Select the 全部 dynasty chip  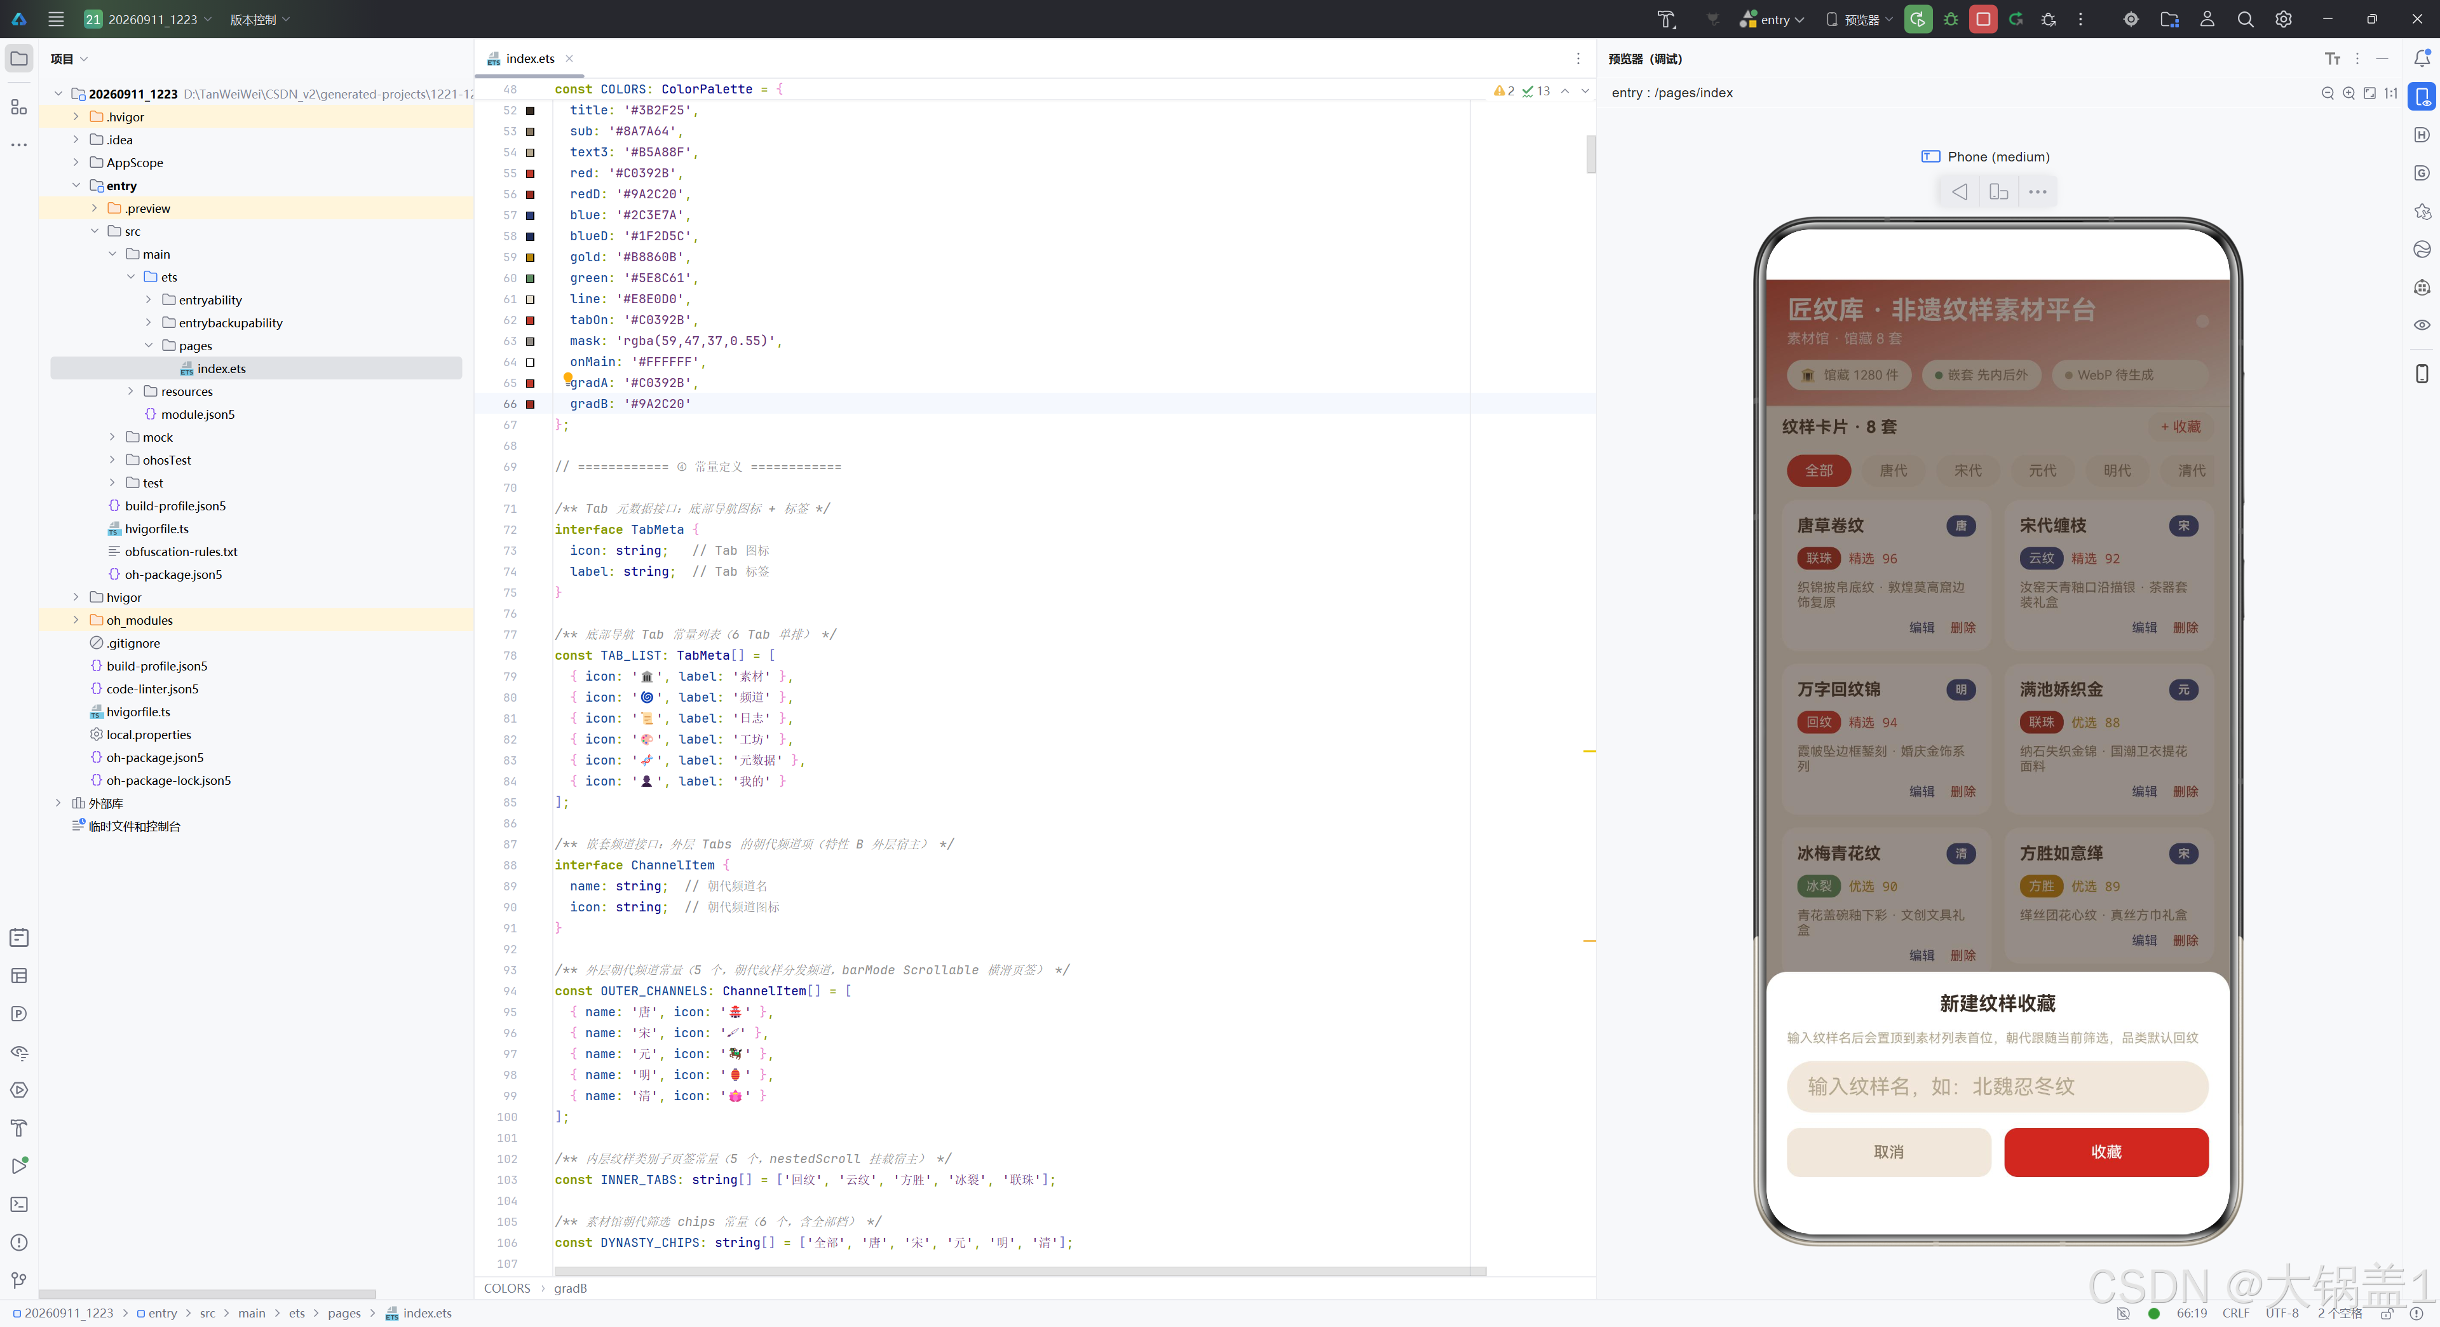click(1819, 471)
